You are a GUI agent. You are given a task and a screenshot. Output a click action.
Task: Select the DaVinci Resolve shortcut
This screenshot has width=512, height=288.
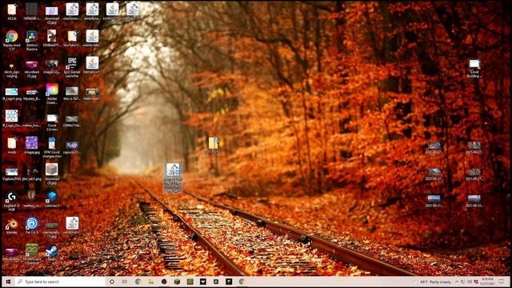click(x=32, y=41)
